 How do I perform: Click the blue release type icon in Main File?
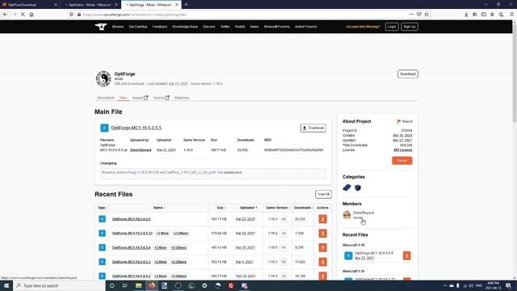pyautogui.click(x=104, y=128)
